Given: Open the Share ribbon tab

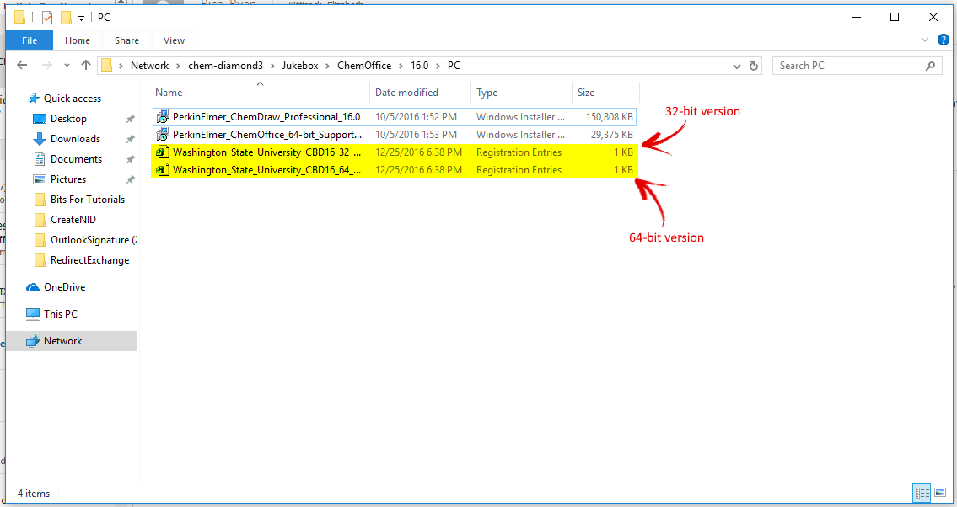Looking at the screenshot, I should coord(126,40).
